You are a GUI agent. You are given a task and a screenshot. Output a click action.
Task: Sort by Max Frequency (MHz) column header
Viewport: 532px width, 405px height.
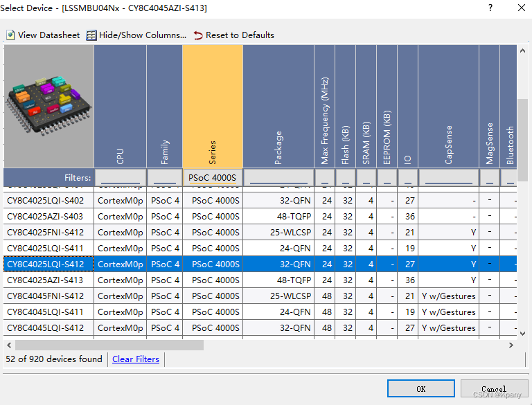(x=324, y=106)
